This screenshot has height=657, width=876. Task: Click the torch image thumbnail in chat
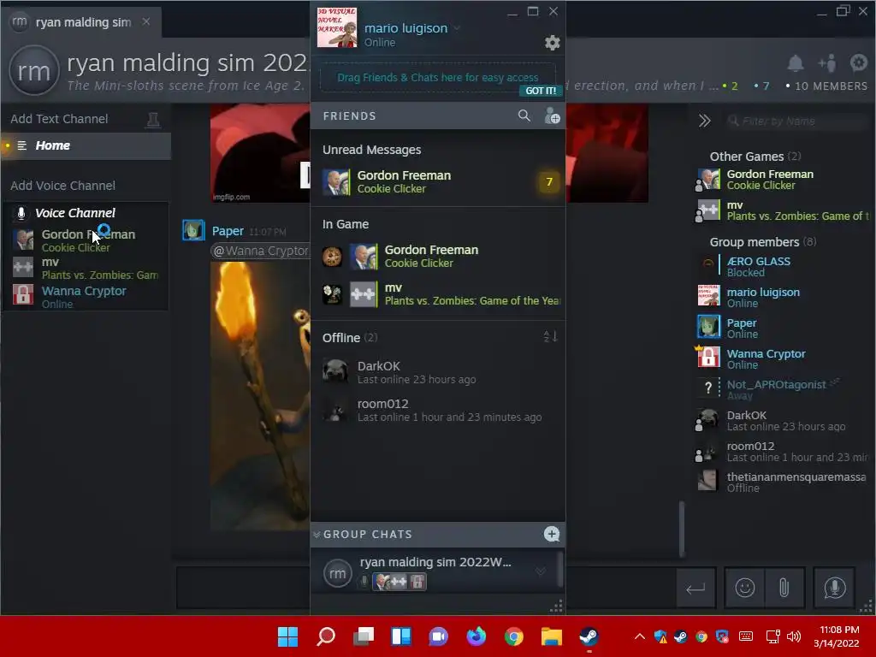click(260, 395)
